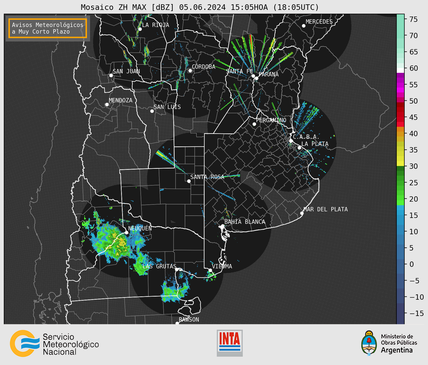Click the VIEDMA city marker dot
The width and height of the screenshot is (428, 365).
coord(210,270)
